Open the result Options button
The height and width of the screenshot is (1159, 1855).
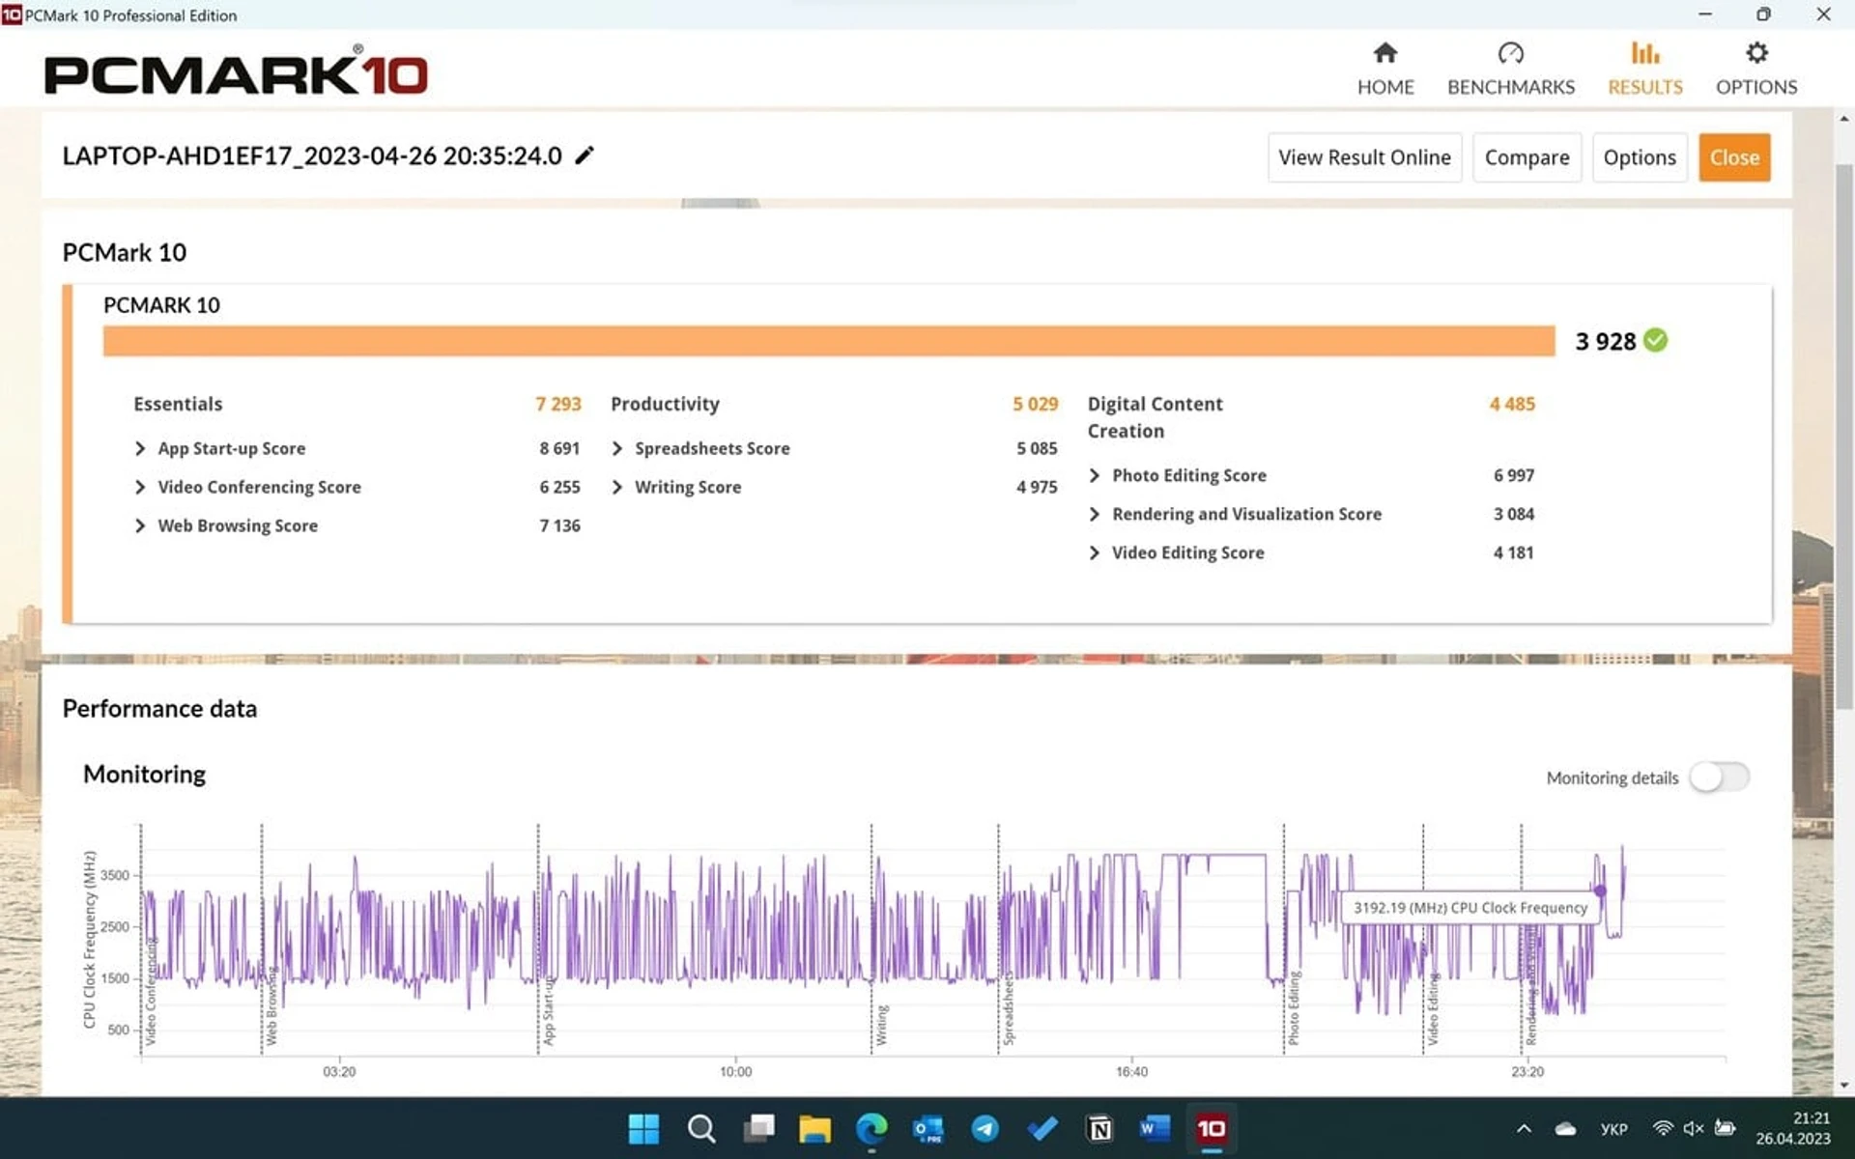pos(1640,157)
